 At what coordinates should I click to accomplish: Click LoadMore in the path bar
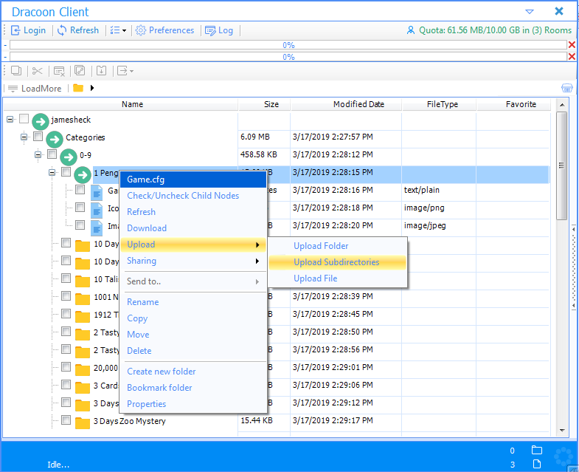click(35, 89)
